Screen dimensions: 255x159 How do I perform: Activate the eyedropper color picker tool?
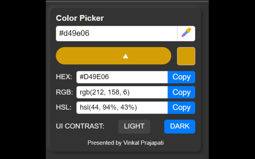186,33
